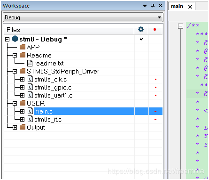Click the red status dot for stm8s_it.c
This screenshot has width=209, height=180.
coord(155,119)
